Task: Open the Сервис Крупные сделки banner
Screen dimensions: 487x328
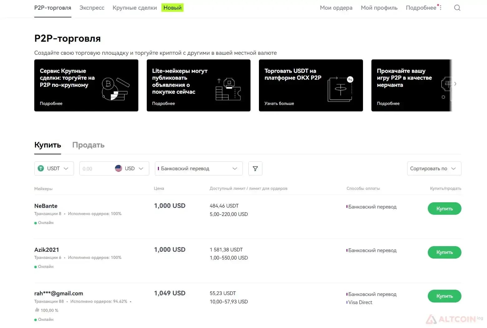Action: 86,85
